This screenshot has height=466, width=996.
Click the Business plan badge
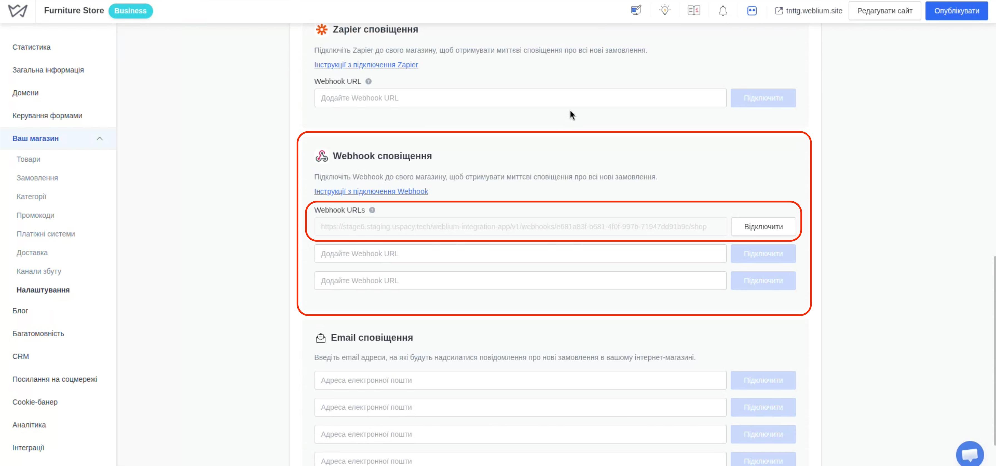[x=130, y=11]
